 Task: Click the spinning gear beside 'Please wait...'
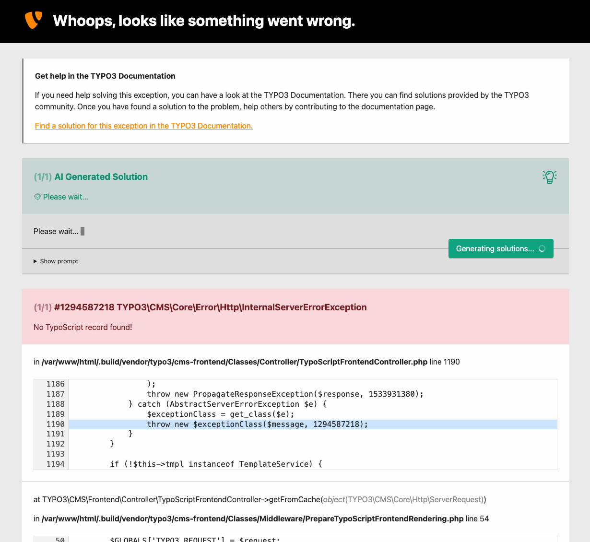[37, 197]
